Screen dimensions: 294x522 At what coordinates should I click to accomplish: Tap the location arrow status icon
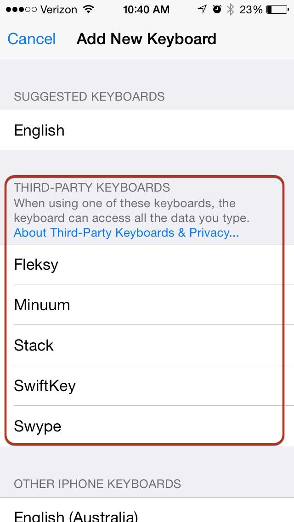(201, 9)
